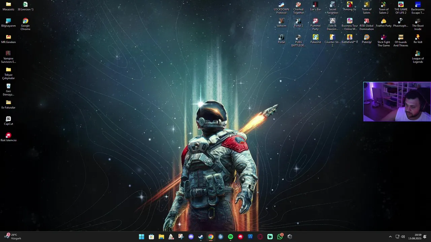Select the PUBG BATTLEGROUNDS icon
Viewport: 431px width, 242px height.
(x=298, y=41)
